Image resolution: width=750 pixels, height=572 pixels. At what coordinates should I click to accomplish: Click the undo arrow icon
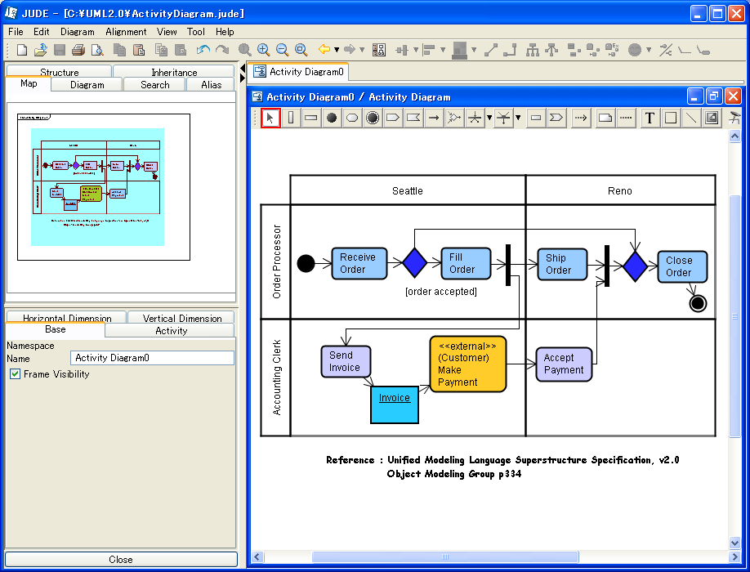[203, 50]
